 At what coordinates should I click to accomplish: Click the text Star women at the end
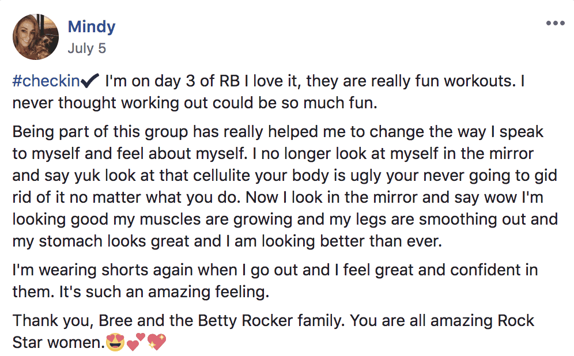(x=58, y=342)
